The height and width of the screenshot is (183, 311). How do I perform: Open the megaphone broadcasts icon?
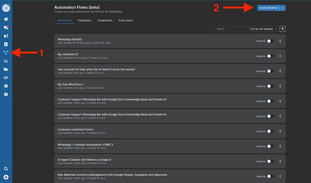point(6,36)
